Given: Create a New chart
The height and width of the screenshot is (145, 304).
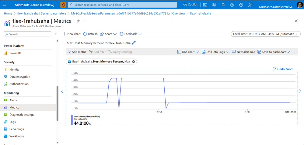Looking at the screenshot, I should click(x=71, y=34).
